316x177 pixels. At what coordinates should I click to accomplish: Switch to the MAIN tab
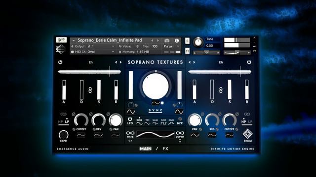point(146,148)
